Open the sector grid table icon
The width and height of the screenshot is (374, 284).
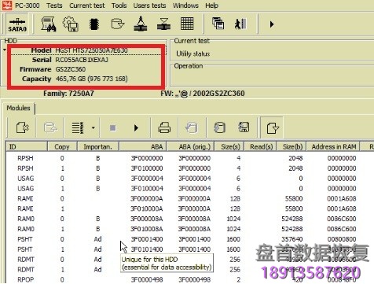click(187, 24)
